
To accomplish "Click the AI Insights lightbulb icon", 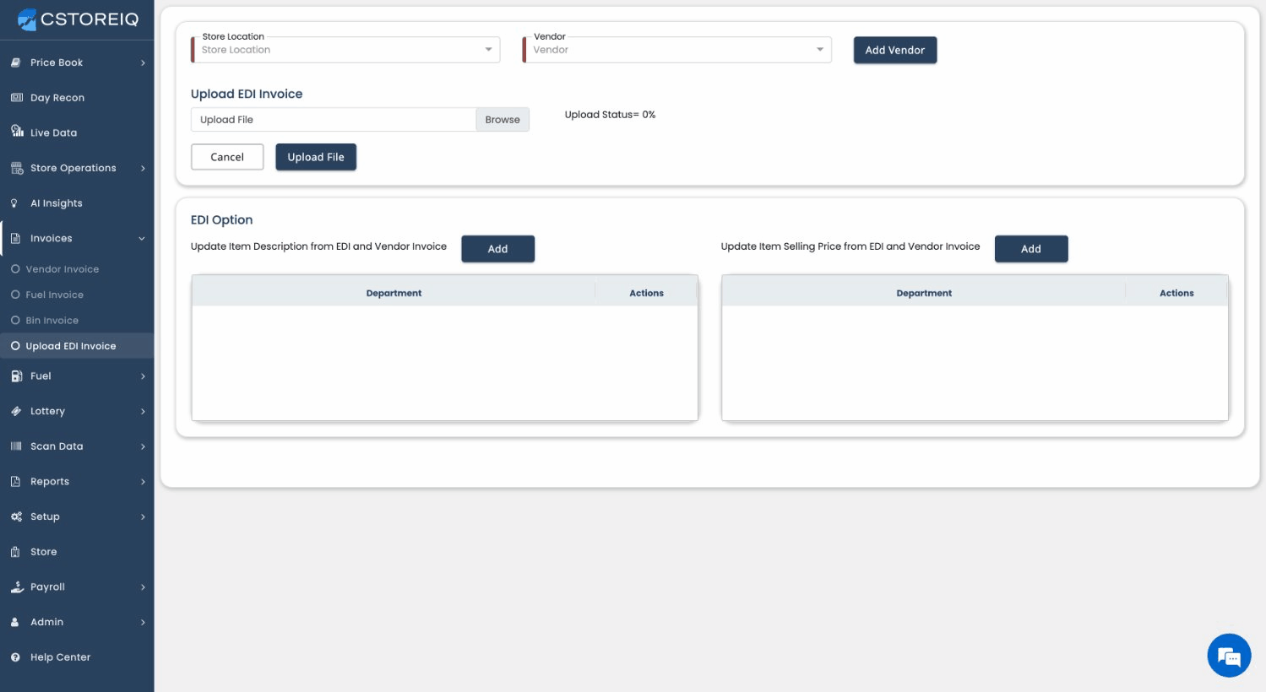I will tap(14, 203).
